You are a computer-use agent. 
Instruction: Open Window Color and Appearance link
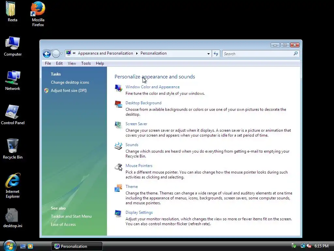[153, 87]
